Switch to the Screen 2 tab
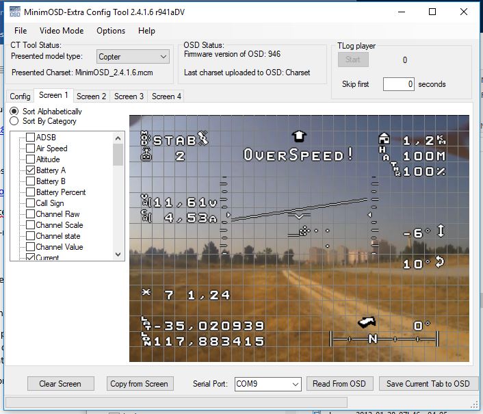This screenshot has width=483, height=414. click(x=91, y=96)
